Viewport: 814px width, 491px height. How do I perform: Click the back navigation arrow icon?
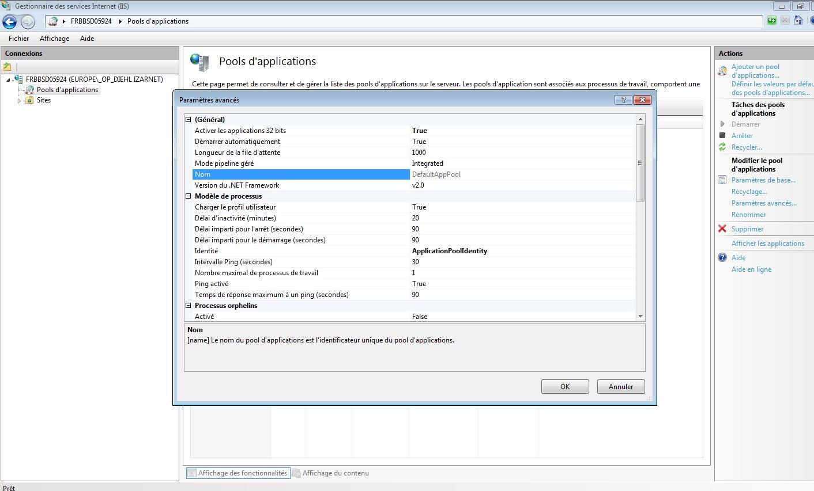tap(10, 22)
